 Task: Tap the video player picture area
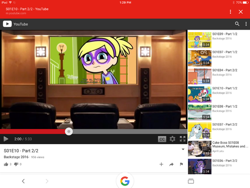(94, 80)
